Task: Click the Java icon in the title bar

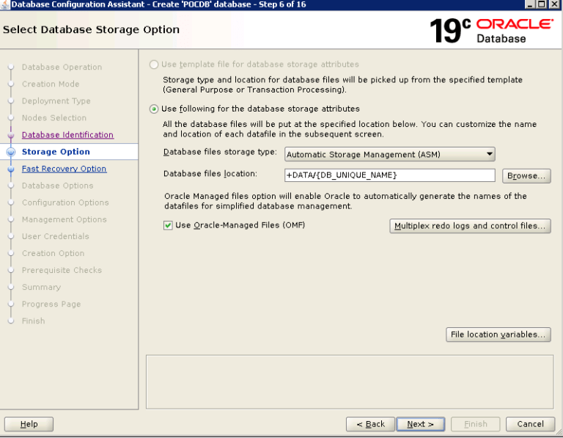Action: pyautogui.click(x=5, y=5)
